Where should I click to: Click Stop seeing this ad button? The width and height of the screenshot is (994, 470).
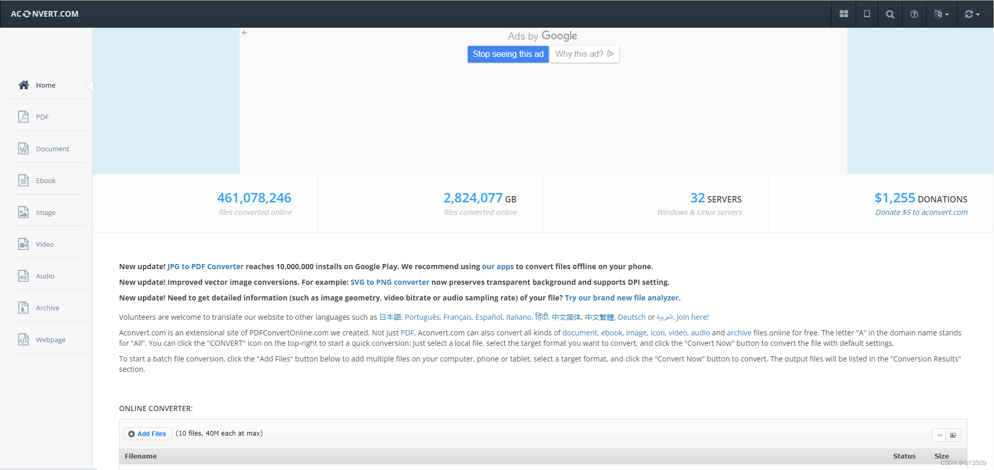(508, 54)
